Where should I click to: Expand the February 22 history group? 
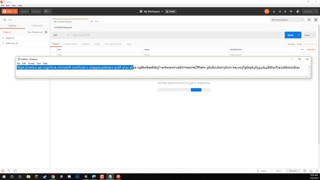(3, 43)
